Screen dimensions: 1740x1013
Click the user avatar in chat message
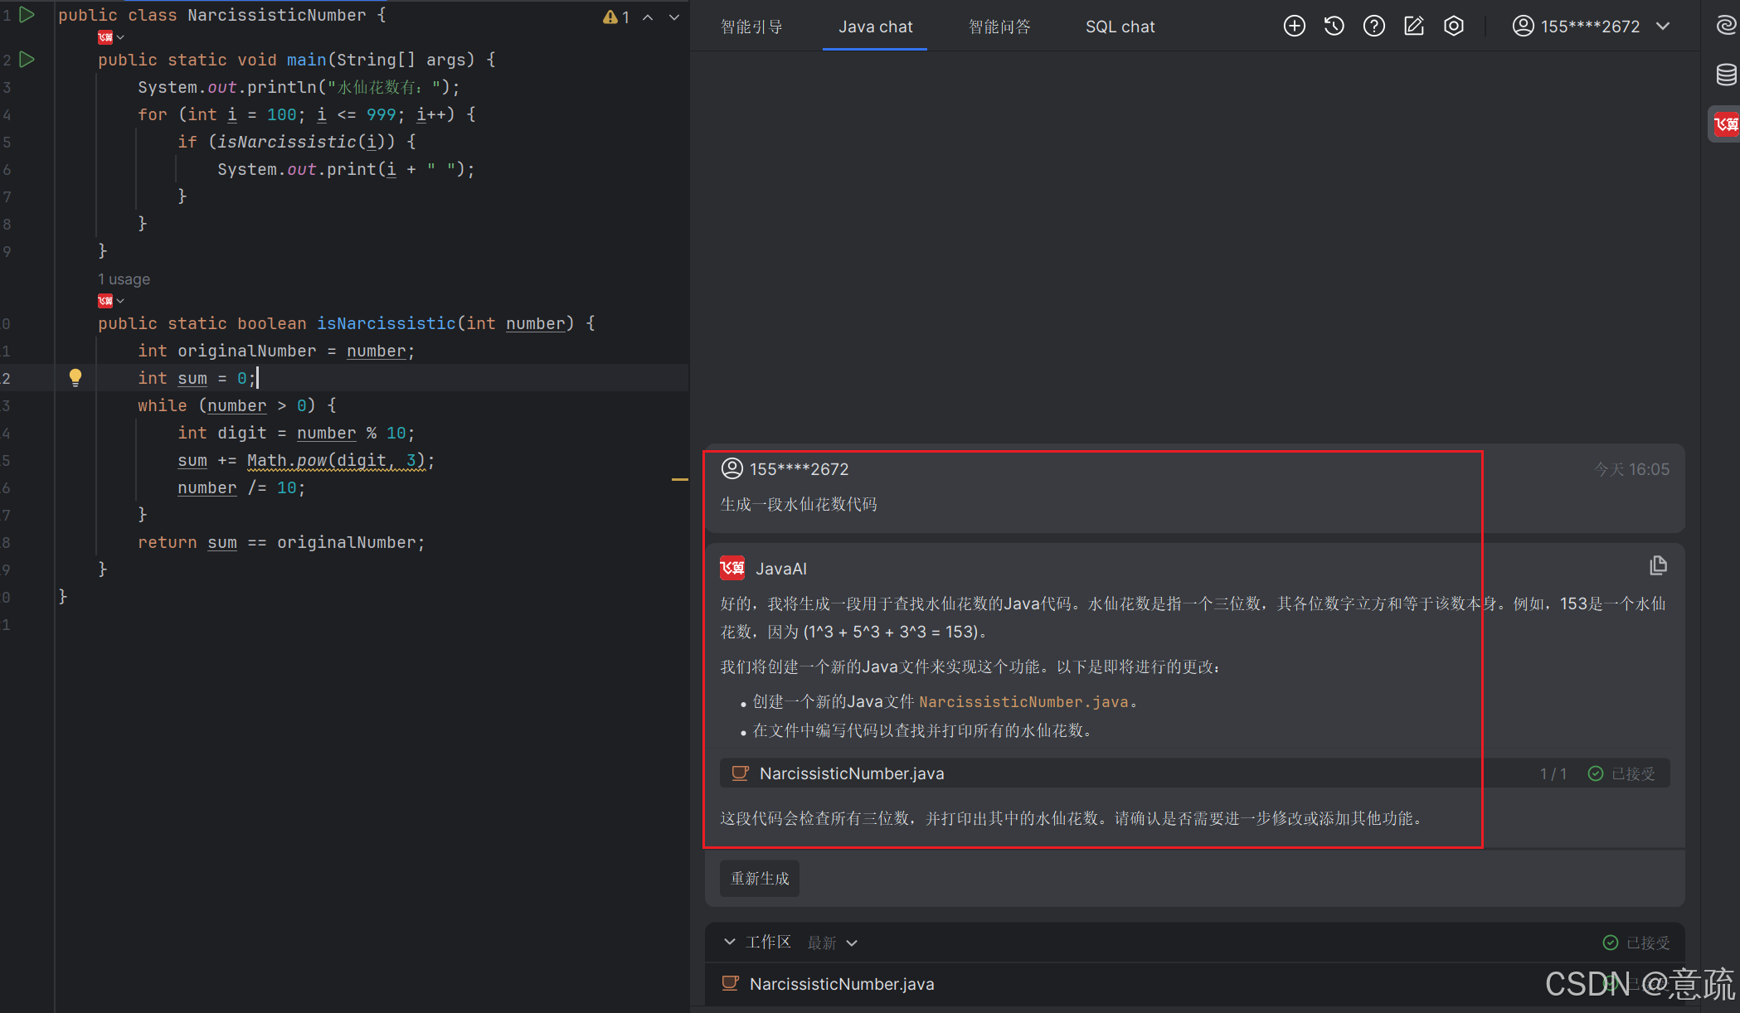(731, 468)
